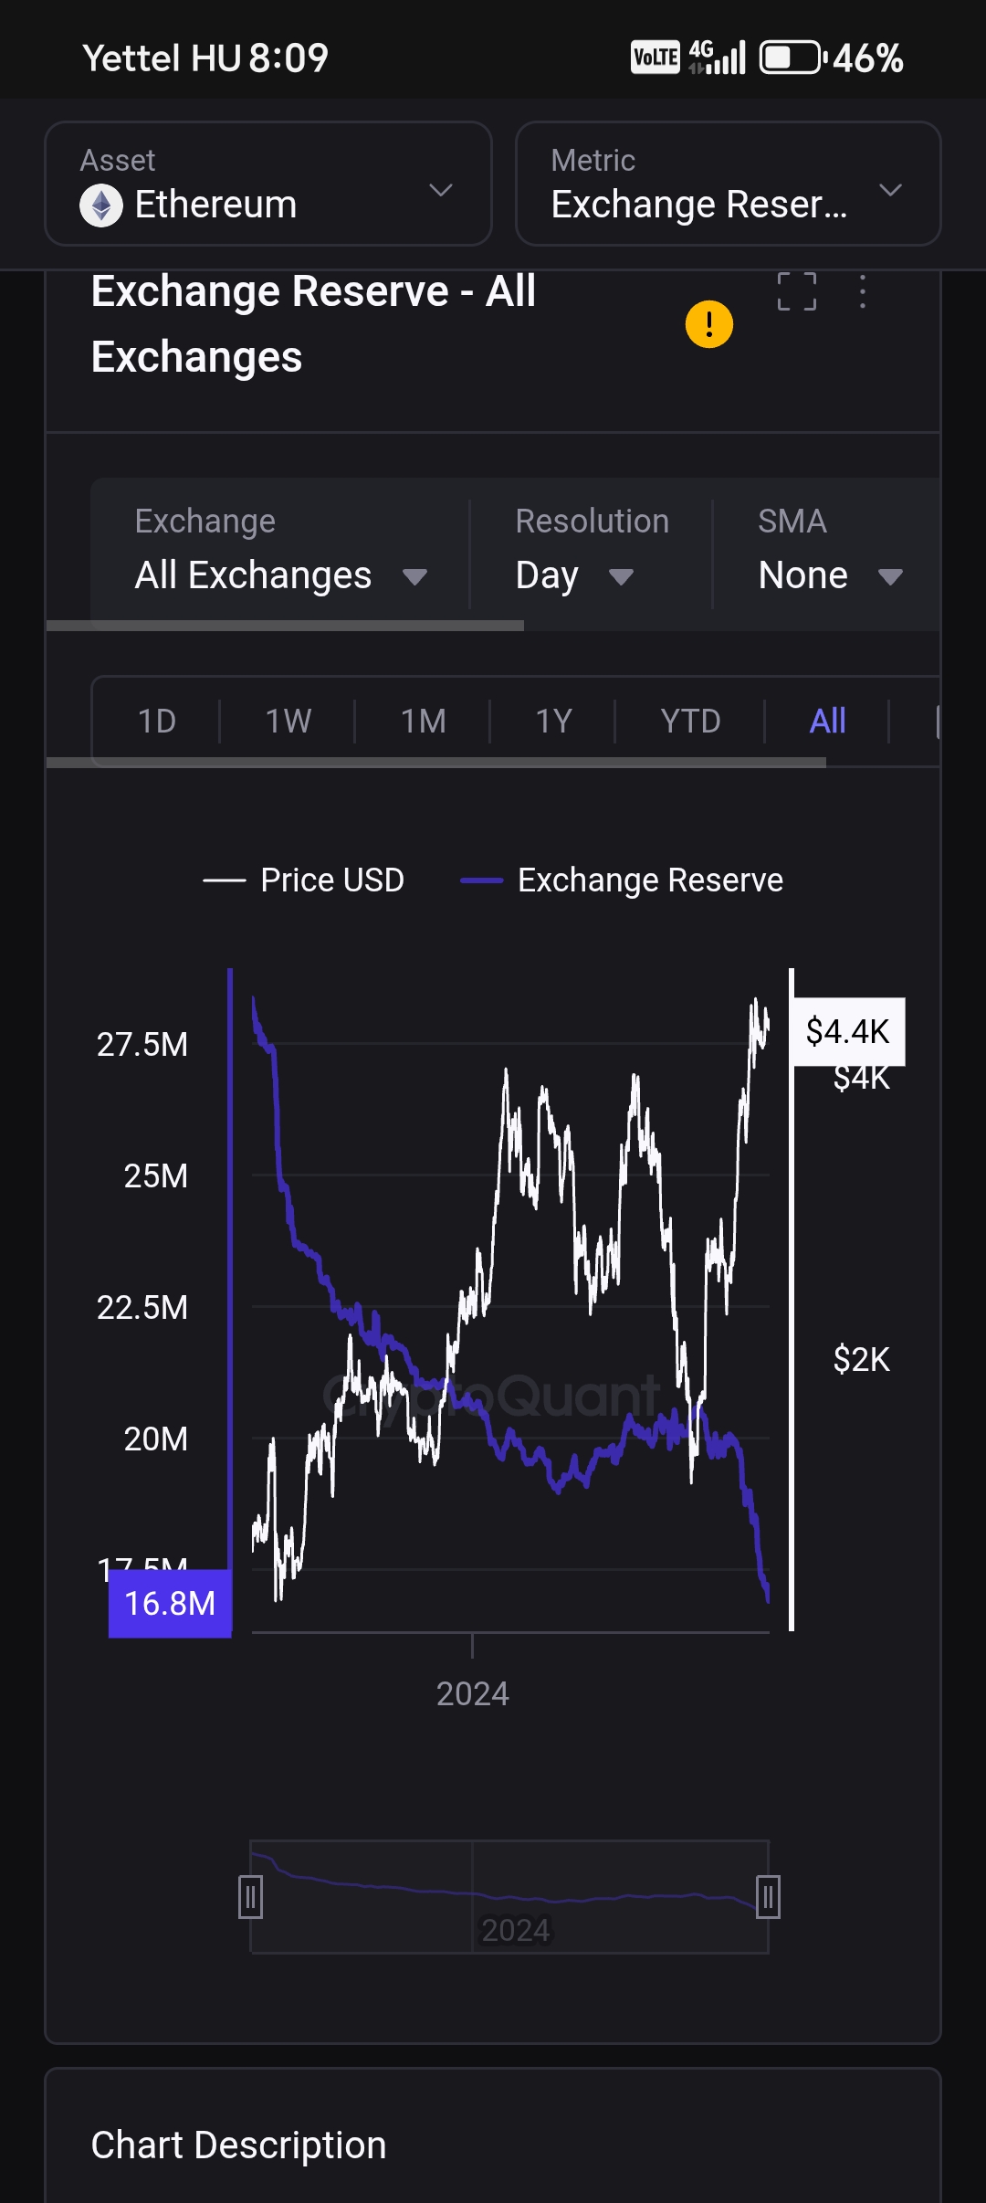Select the All time range tab
This screenshot has height=2203, width=986.
click(827, 722)
